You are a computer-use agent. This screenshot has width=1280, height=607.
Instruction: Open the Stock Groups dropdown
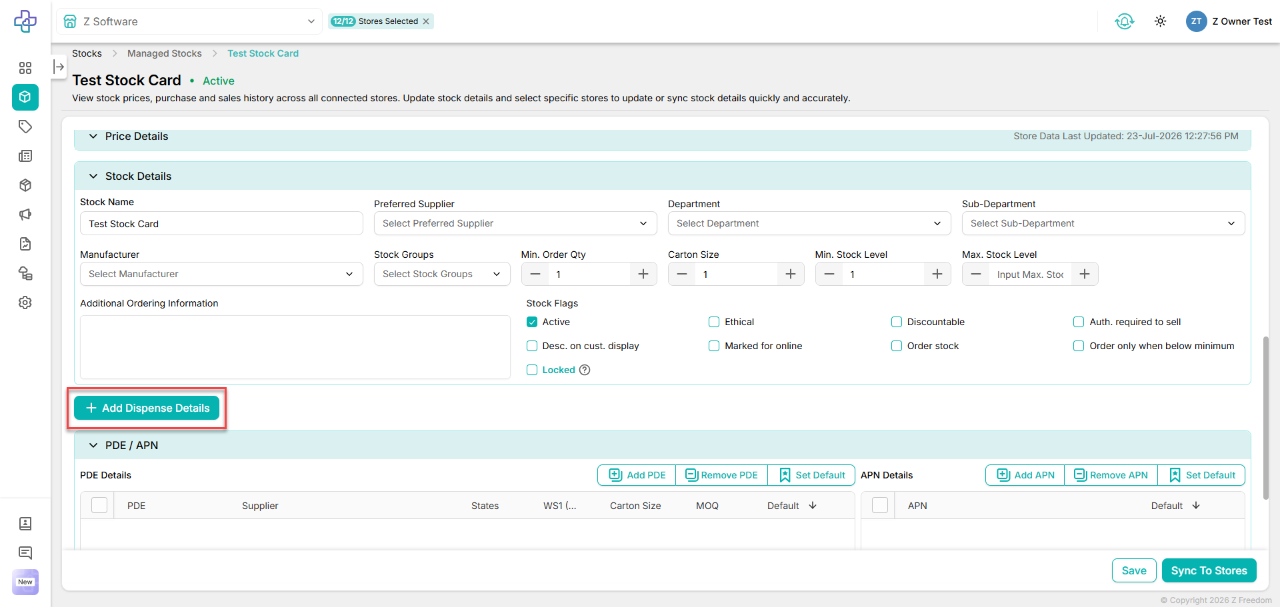[442, 274]
